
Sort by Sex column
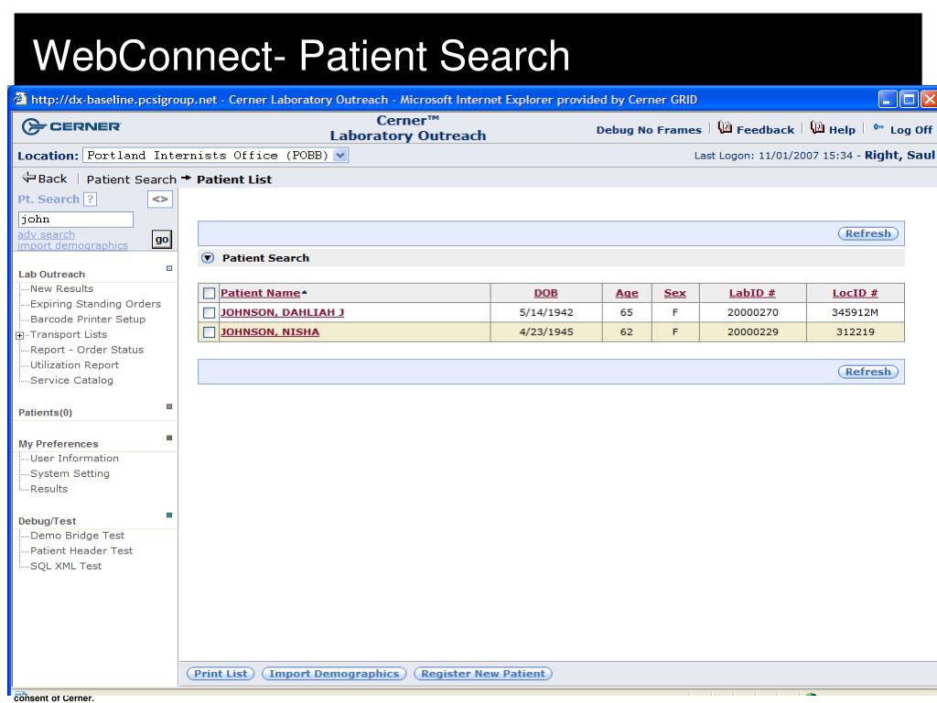[674, 293]
